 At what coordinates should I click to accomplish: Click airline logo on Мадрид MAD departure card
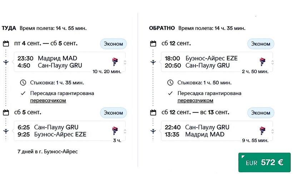click(115, 61)
